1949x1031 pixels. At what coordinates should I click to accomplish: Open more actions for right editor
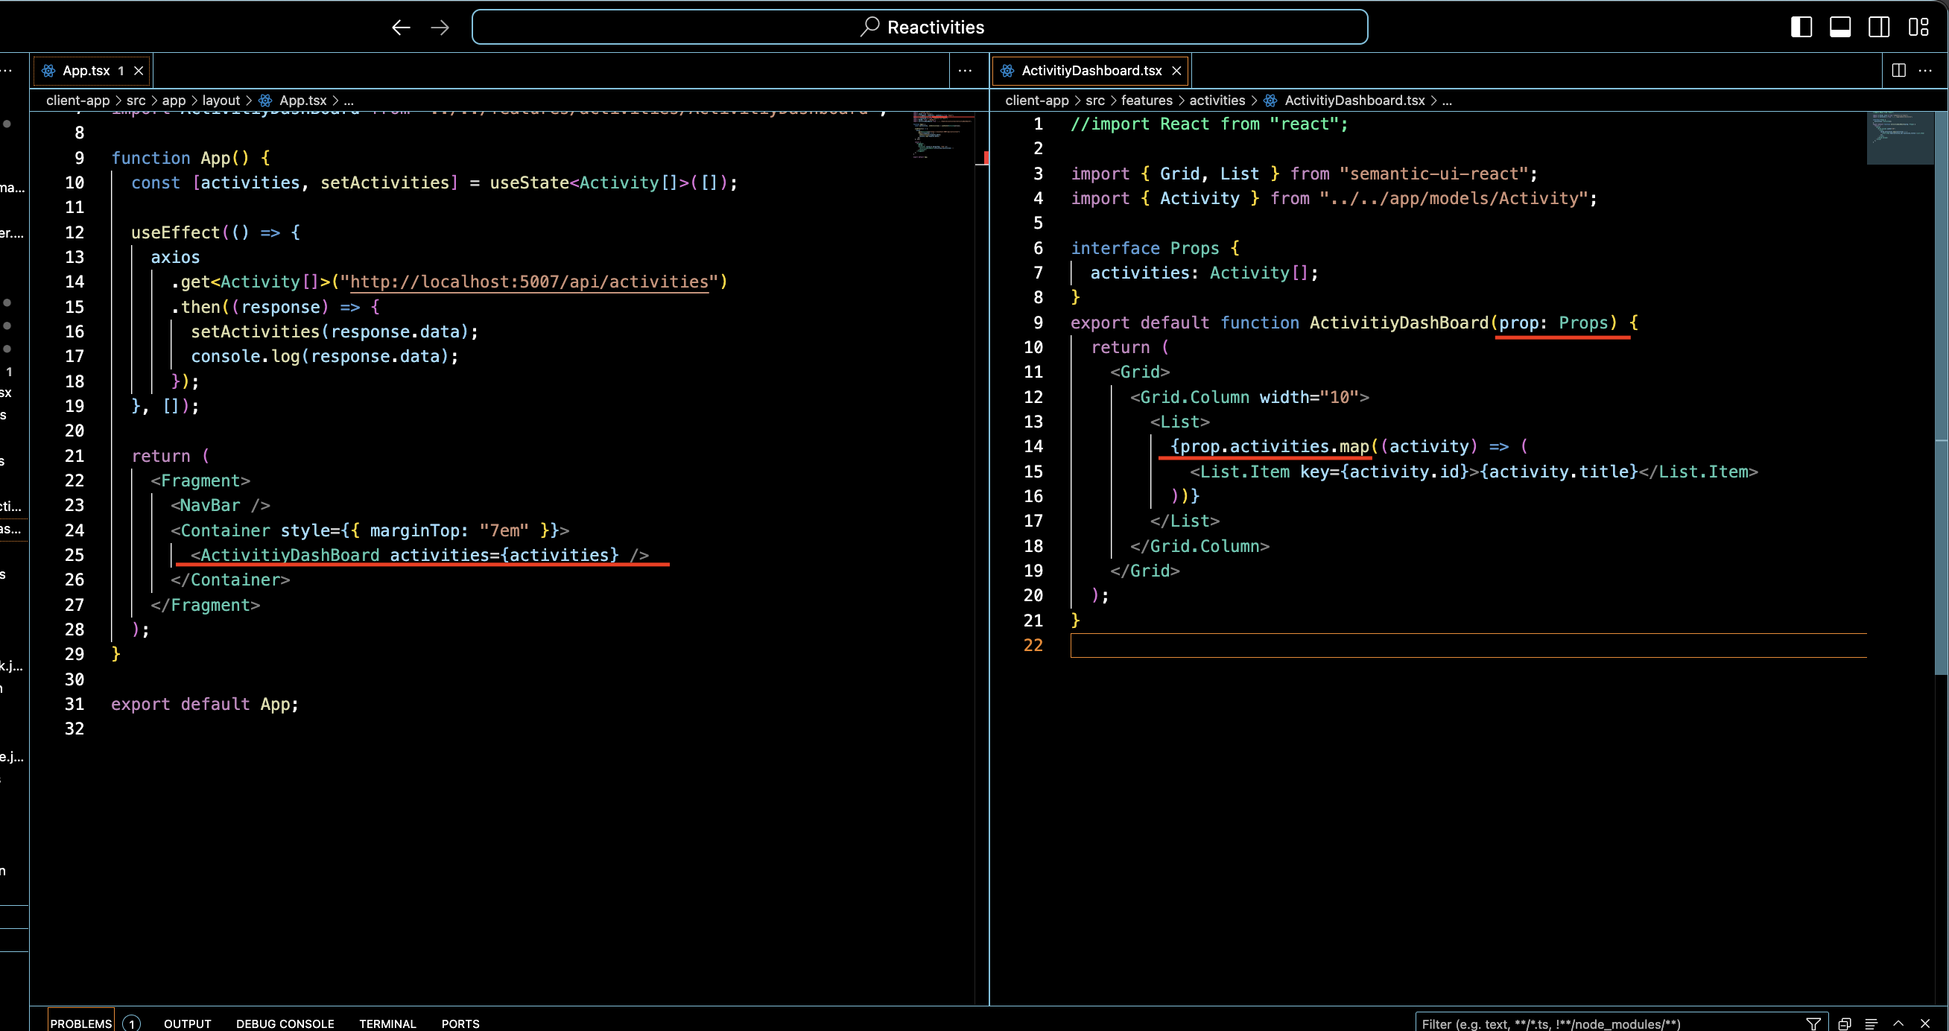pos(1926,70)
